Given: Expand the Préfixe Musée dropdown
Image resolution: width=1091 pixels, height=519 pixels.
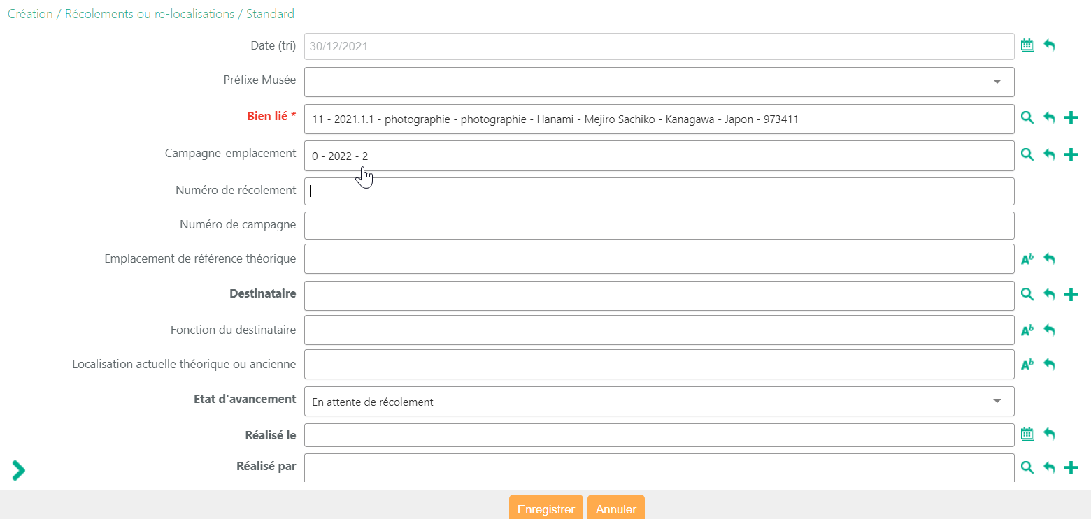Looking at the screenshot, I should [997, 82].
